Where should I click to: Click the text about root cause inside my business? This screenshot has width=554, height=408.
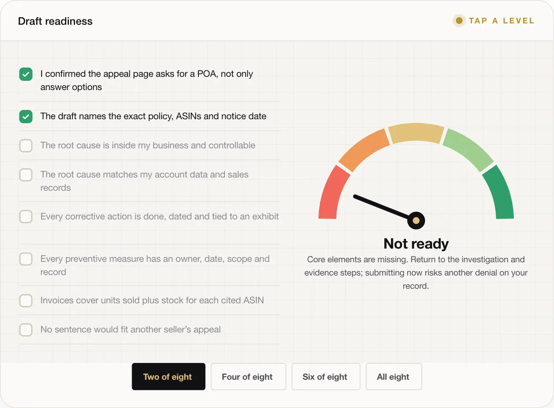(148, 145)
